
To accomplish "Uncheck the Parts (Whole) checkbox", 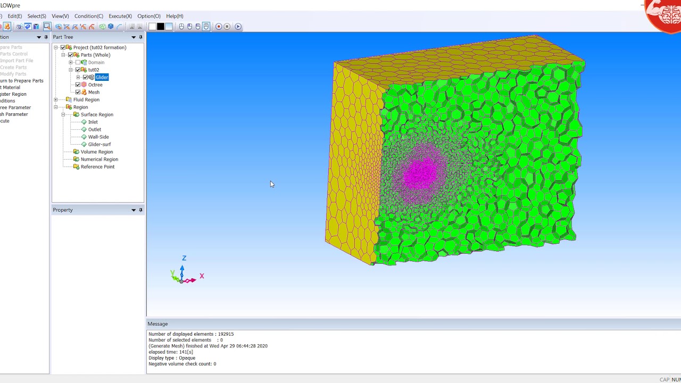I will (70, 55).
